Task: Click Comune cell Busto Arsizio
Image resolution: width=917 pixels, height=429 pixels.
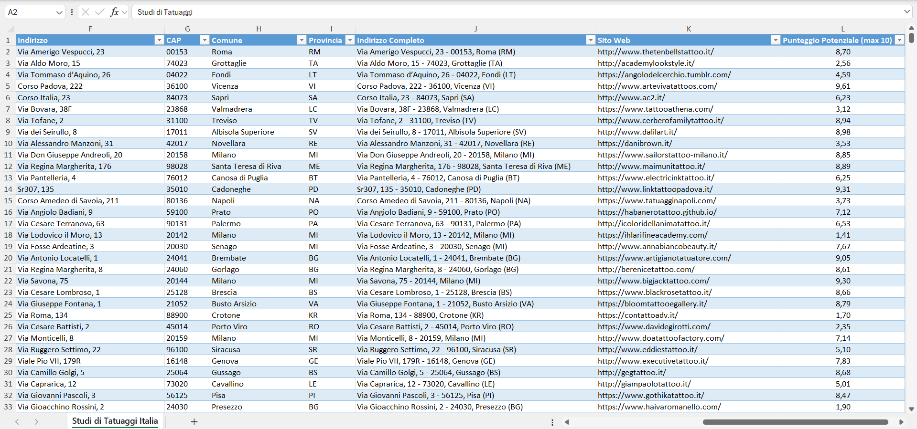Action: (259, 303)
